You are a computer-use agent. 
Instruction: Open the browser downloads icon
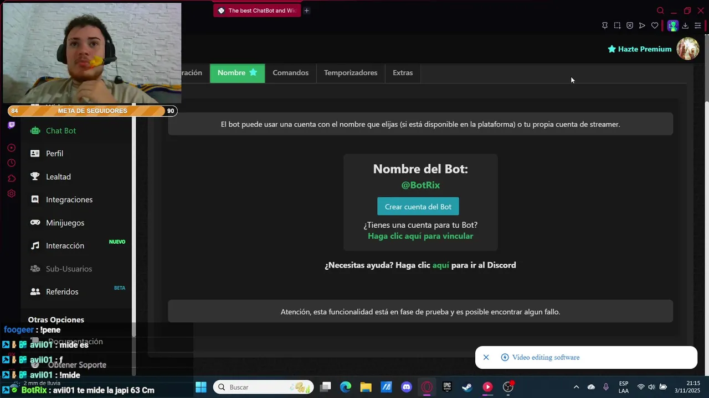point(685,25)
